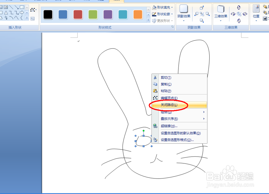Choose 编辑顶点(E) from context menu
269x194 pixels.
click(x=179, y=98)
